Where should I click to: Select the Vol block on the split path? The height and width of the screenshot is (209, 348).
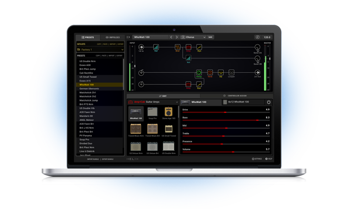click(x=188, y=58)
